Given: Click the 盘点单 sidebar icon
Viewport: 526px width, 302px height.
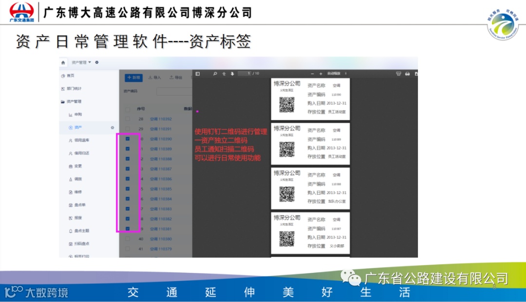Looking at the screenshot, I should pyautogui.click(x=71, y=205).
